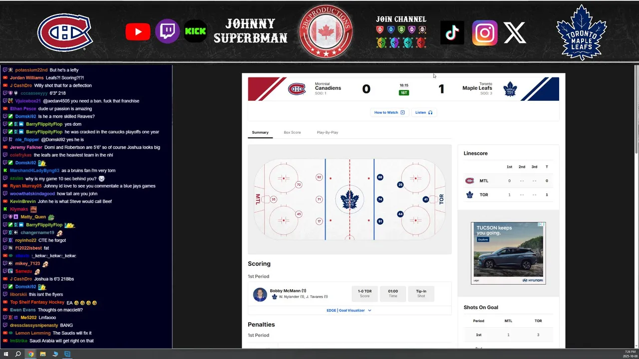Select player 25 marker on the rink
The height and width of the screenshot is (359, 639).
click(x=400, y=184)
